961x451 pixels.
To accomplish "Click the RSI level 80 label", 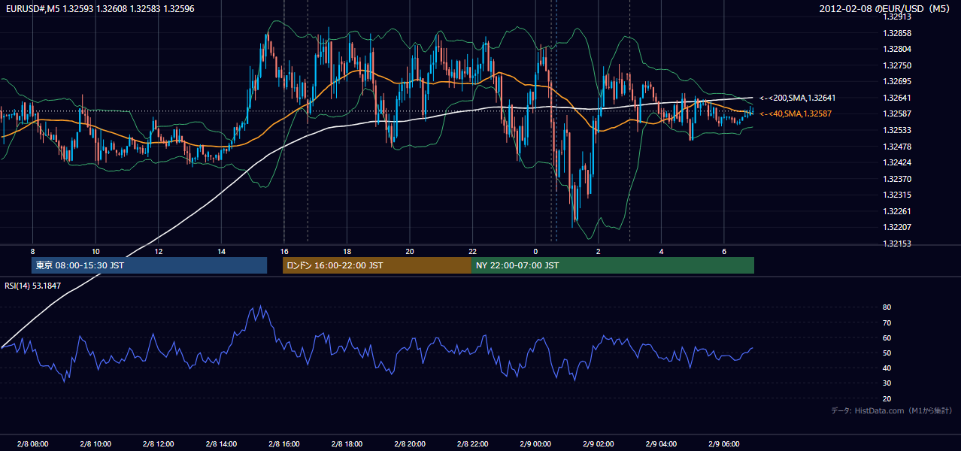I will (x=887, y=307).
